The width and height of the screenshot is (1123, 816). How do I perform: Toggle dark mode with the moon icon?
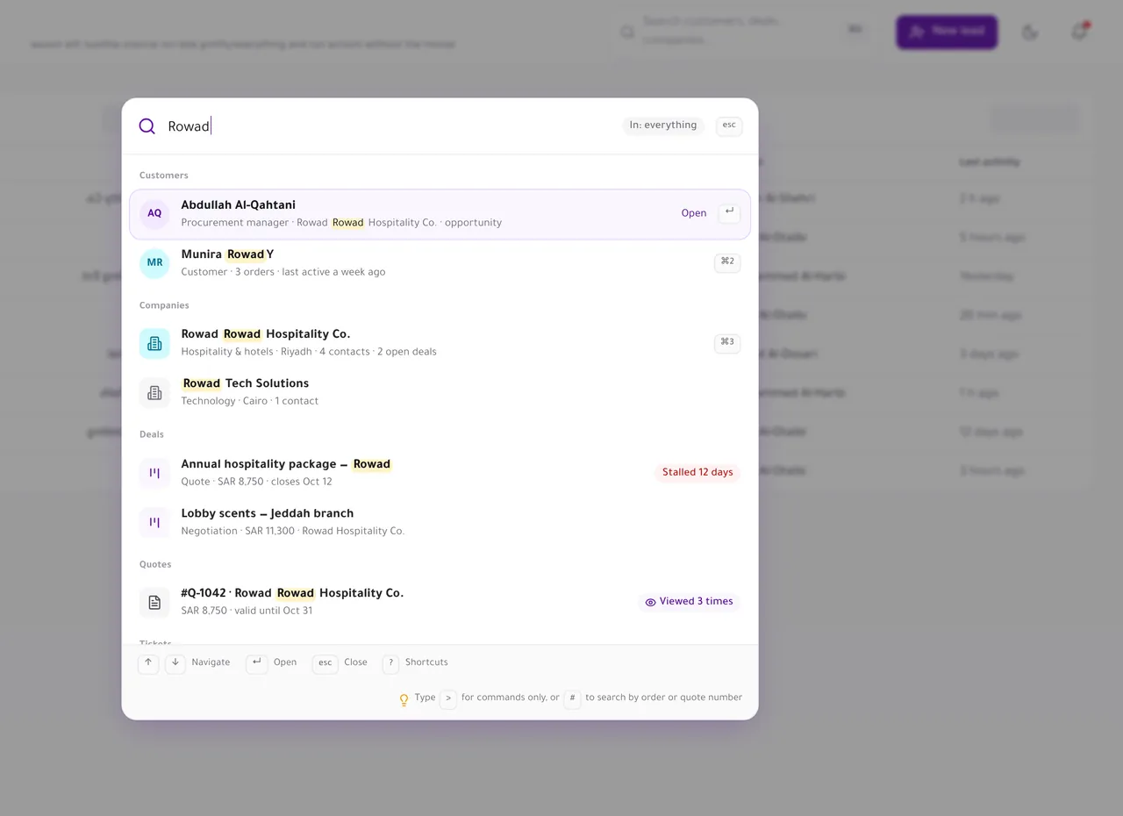(1031, 32)
